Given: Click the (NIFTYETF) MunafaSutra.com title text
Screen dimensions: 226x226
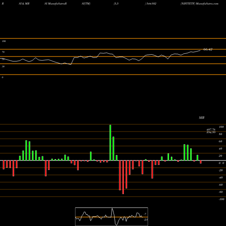Looking at the screenshot, I should click(199, 4).
